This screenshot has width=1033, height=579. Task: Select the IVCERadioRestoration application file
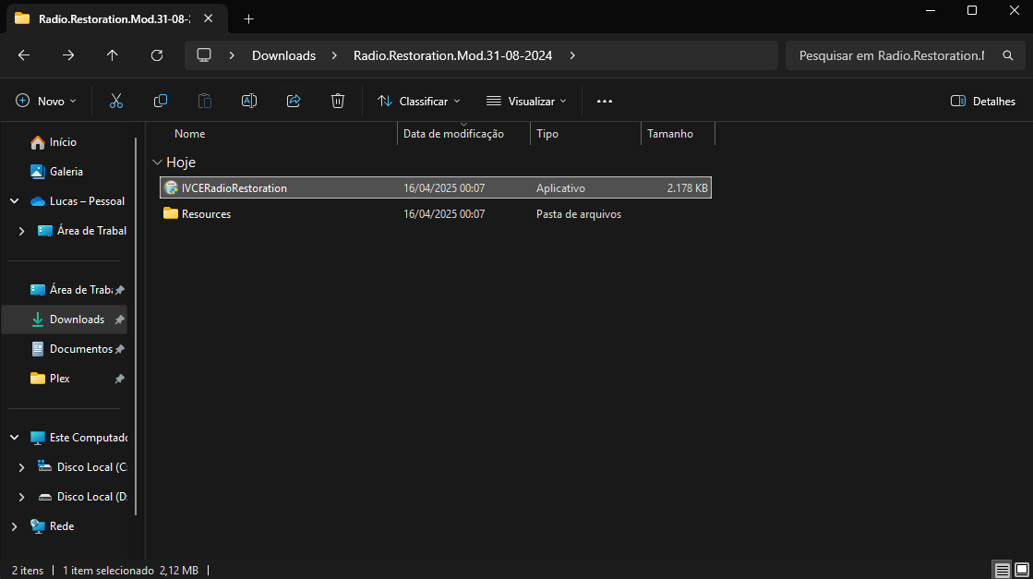436,187
